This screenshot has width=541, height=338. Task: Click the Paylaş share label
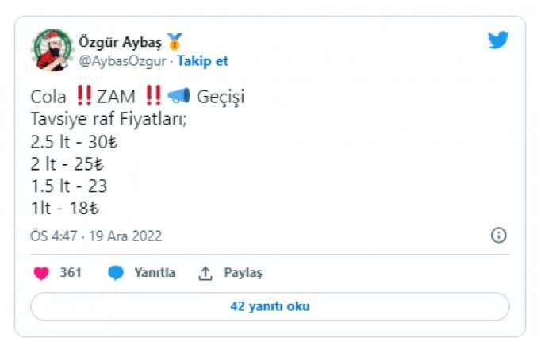tap(244, 273)
